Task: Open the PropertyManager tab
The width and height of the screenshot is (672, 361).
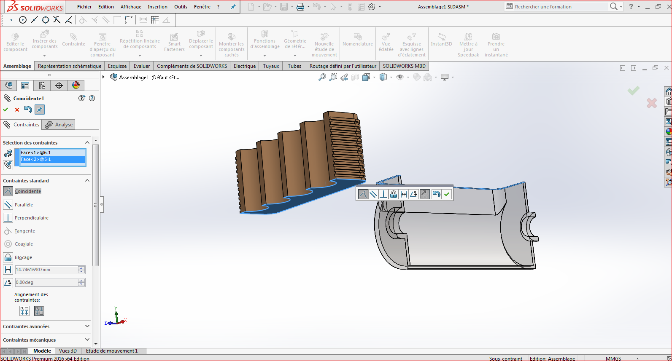Action: point(25,86)
